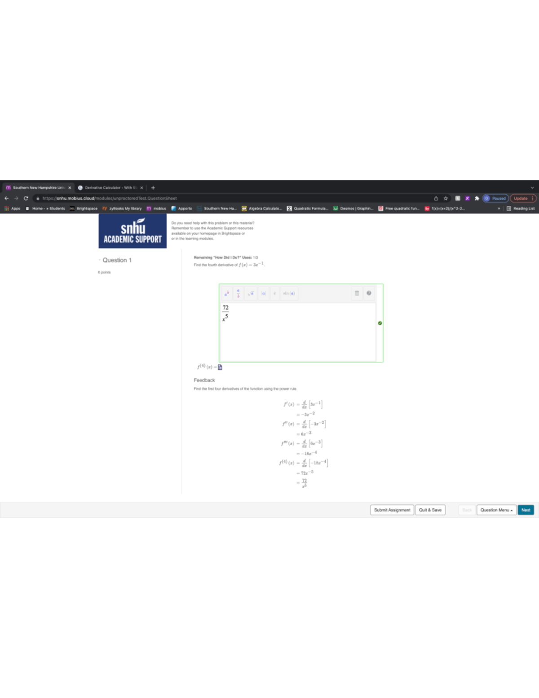539x698 pixels.
Task: Insert absolute value bars
Action: [264, 293]
